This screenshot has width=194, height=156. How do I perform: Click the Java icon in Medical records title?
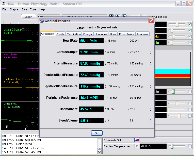pos(42,21)
